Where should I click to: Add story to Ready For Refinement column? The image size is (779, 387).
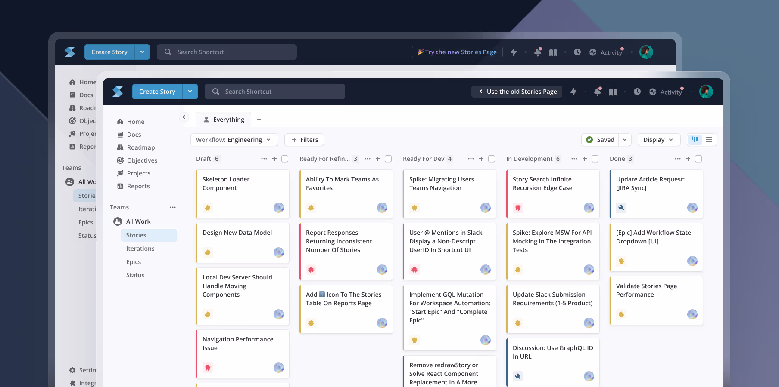pyautogui.click(x=378, y=159)
